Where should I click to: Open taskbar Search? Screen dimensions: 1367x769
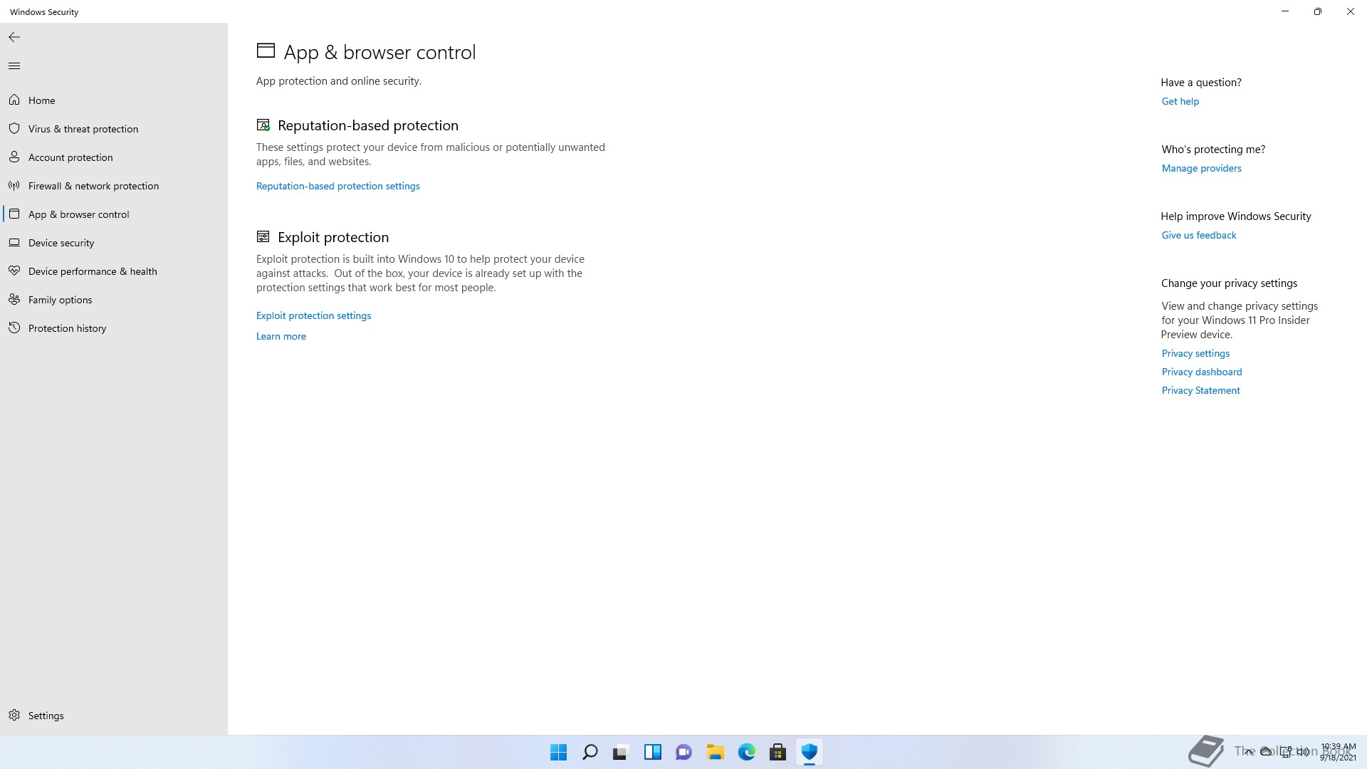click(x=590, y=752)
